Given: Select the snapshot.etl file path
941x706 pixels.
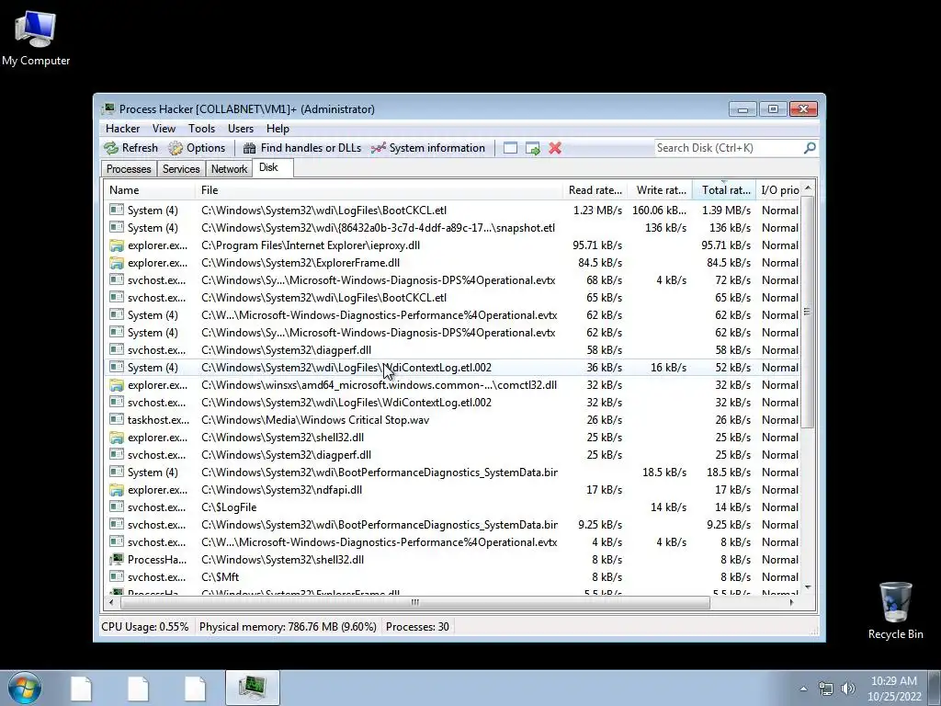Looking at the screenshot, I should click(378, 228).
